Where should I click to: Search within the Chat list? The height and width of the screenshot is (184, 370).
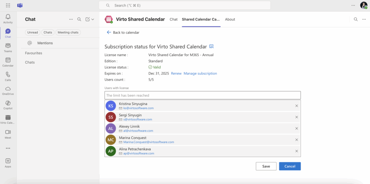(79, 19)
